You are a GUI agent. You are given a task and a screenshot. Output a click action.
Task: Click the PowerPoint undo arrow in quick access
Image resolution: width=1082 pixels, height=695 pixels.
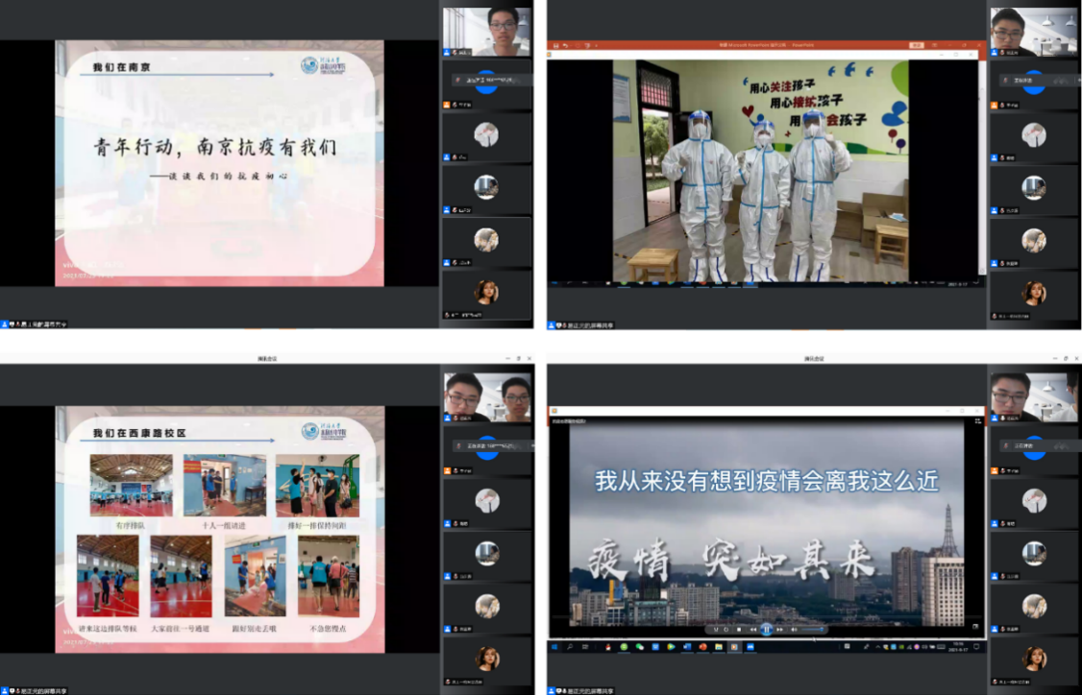(x=566, y=45)
